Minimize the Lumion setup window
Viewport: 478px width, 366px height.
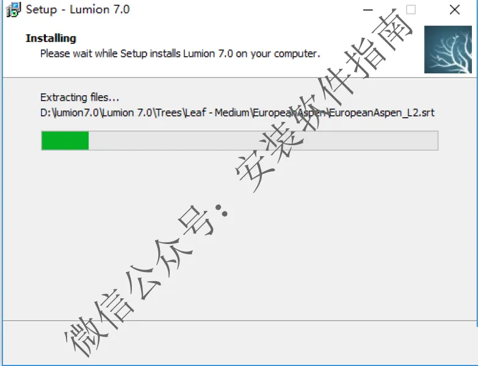click(368, 10)
